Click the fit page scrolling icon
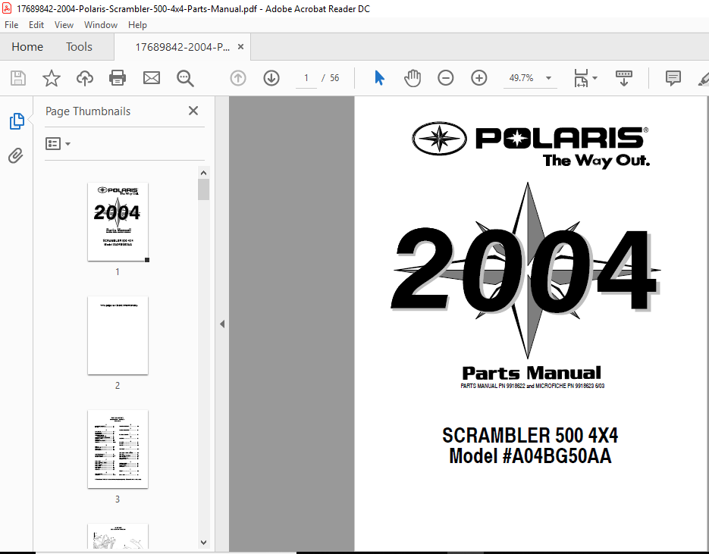The image size is (709, 554). coord(581,78)
